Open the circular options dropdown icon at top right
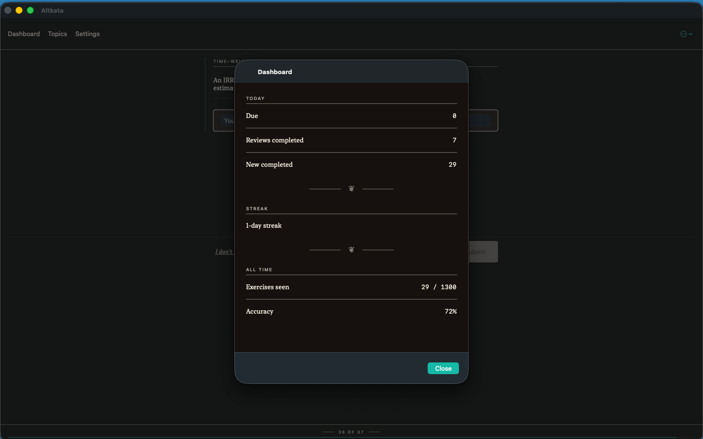Screen dimensions: 703x439 (x=686, y=34)
